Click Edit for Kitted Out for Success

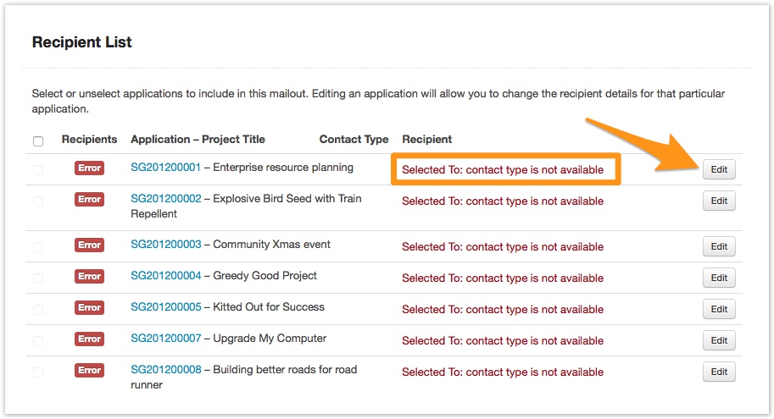tap(719, 309)
